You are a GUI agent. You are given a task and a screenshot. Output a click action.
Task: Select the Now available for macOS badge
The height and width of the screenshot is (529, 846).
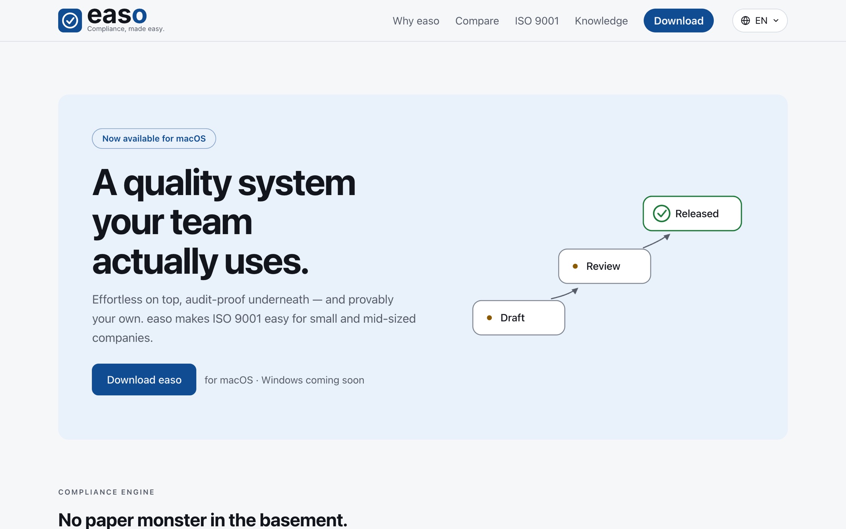coord(154,138)
